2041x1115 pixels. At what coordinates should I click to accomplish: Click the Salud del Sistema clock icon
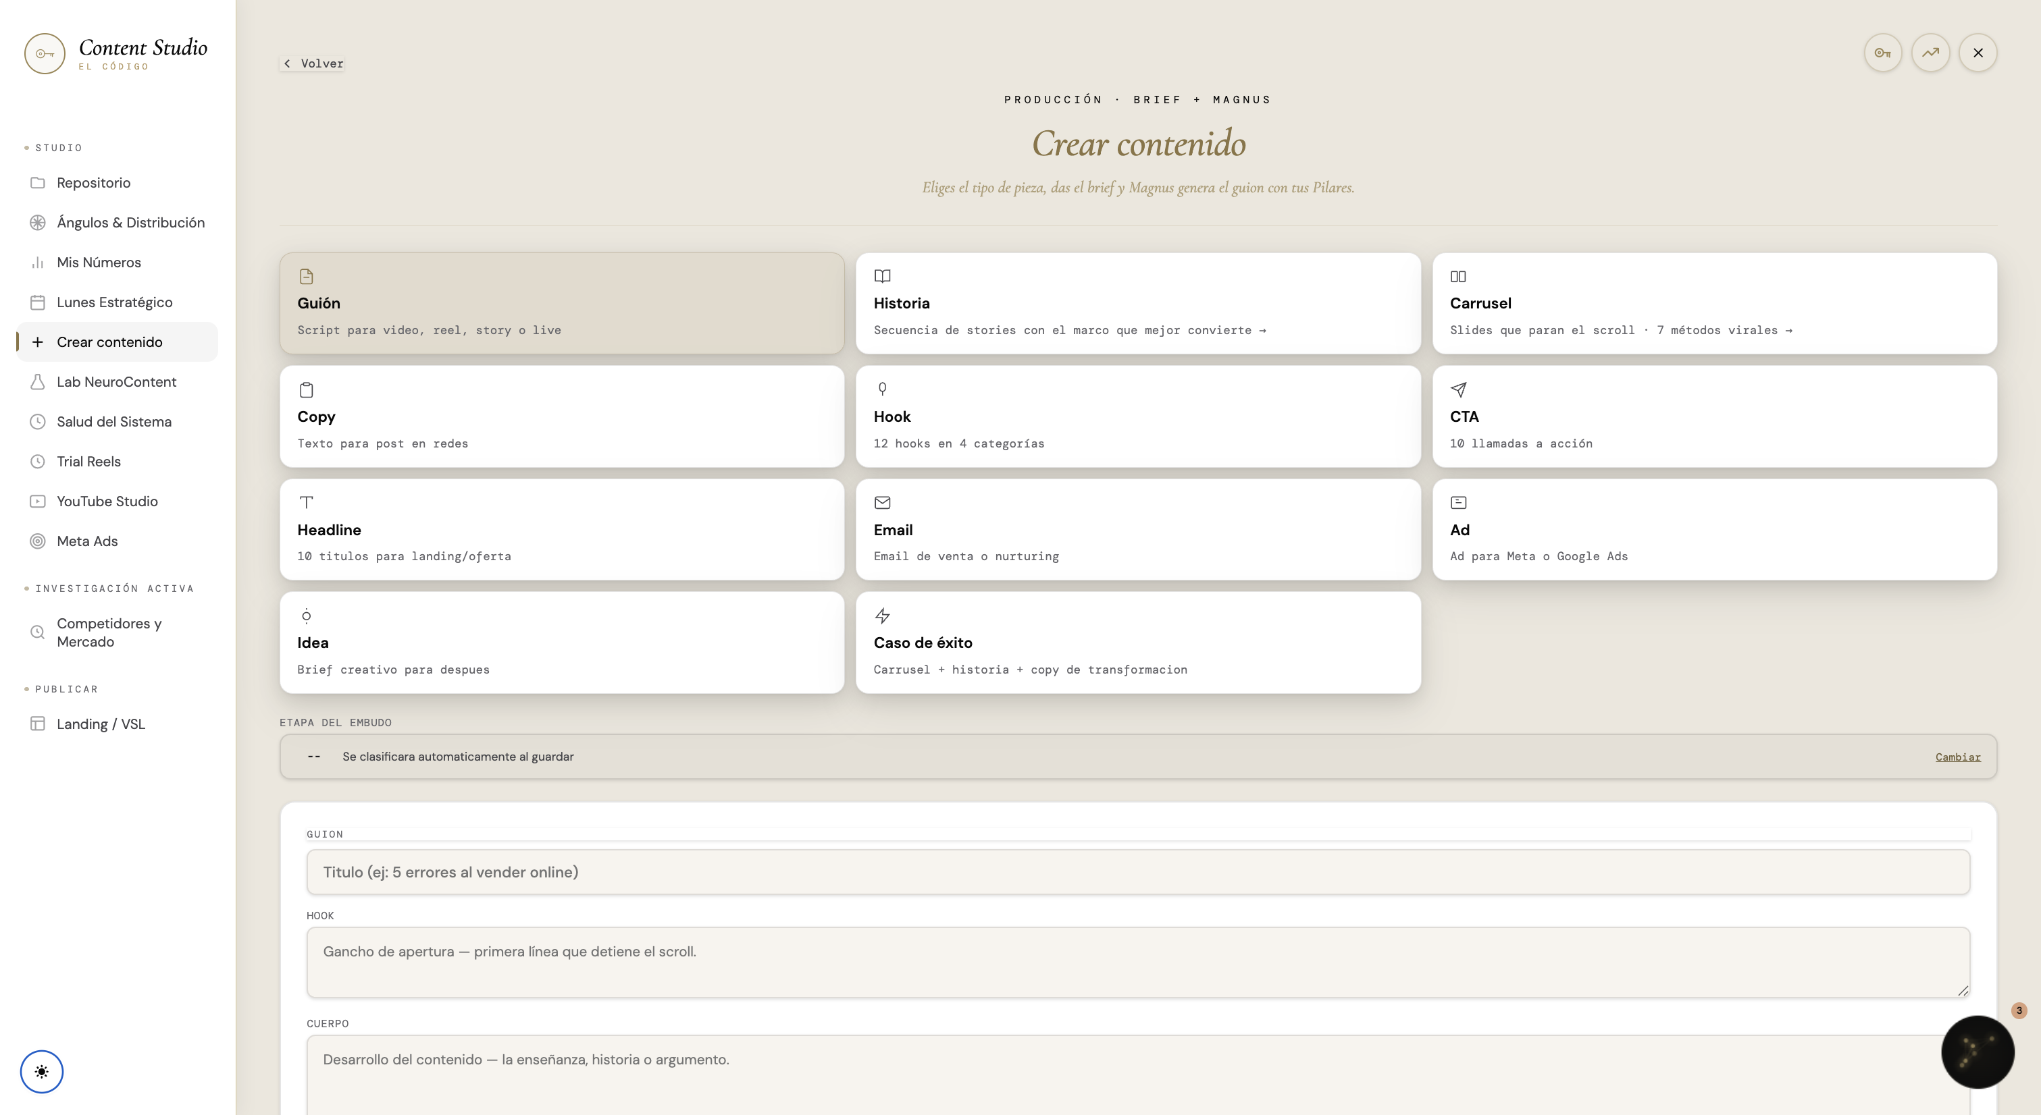(x=37, y=422)
